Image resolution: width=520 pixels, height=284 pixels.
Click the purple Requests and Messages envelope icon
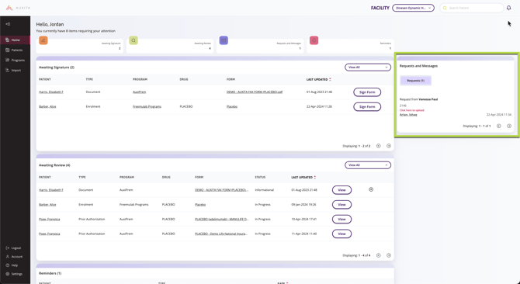point(224,40)
